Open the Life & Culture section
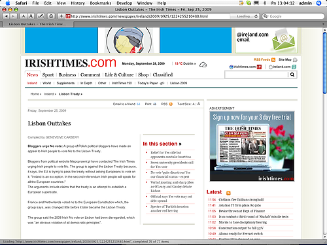Viewport: 327px width, 245px height. [x=119, y=75]
